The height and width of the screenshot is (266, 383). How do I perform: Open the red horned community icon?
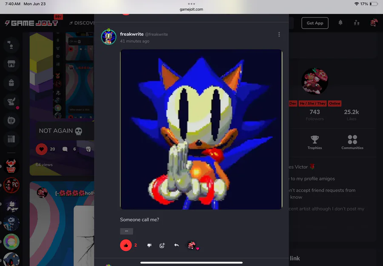pos(11,166)
